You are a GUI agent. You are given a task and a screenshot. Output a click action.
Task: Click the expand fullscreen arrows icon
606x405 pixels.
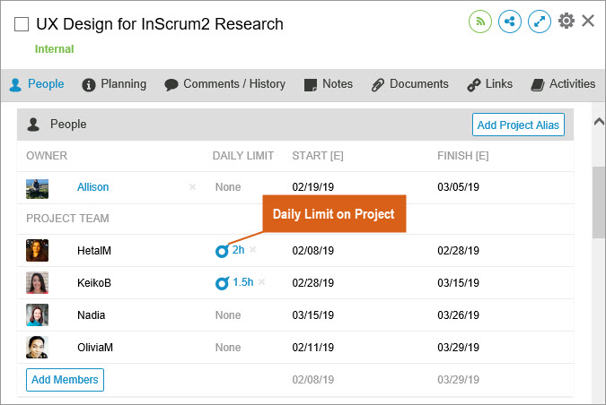[540, 22]
